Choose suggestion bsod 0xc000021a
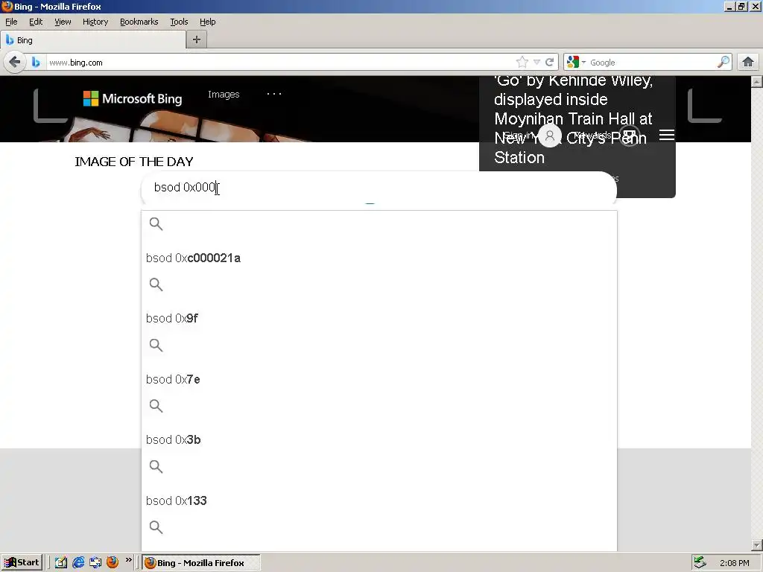Image resolution: width=763 pixels, height=572 pixels. point(193,258)
